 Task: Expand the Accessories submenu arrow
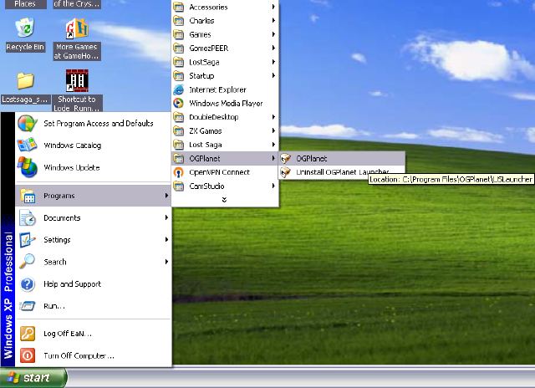point(273,7)
